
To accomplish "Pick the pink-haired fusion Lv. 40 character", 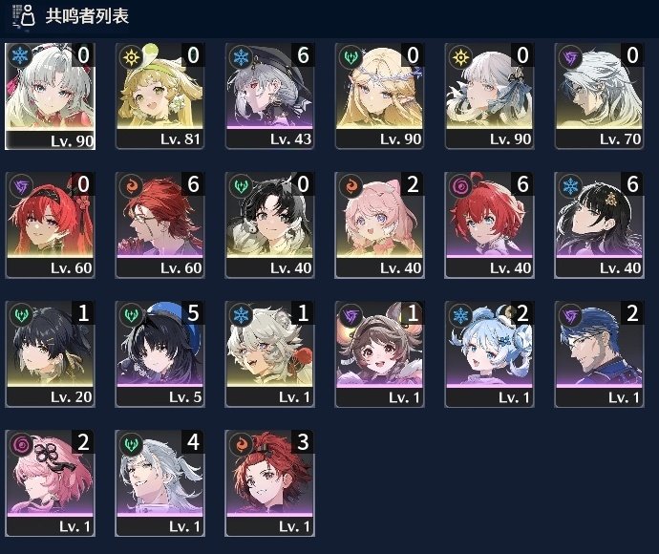I will 379,224.
